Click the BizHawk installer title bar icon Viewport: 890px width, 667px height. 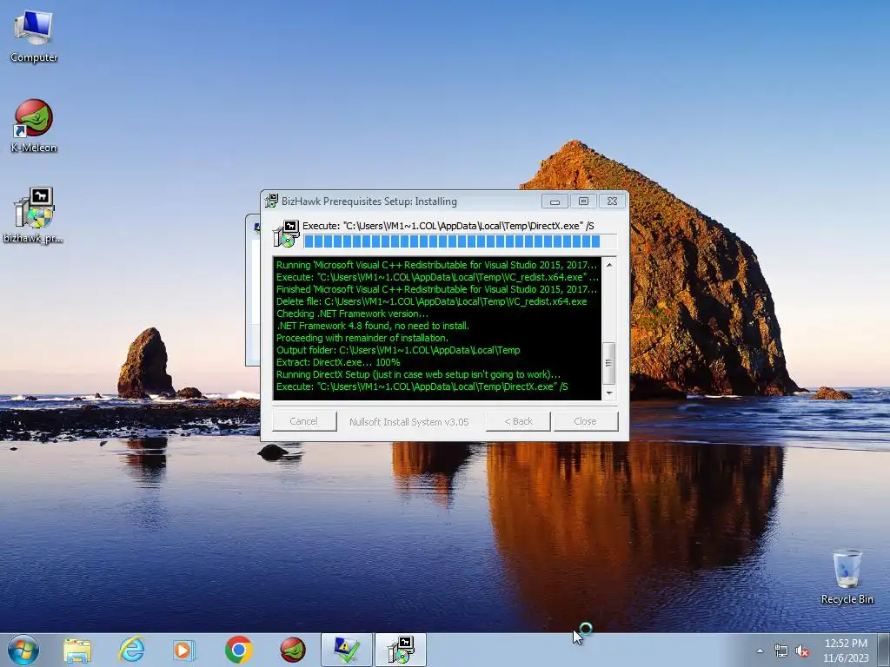point(271,201)
